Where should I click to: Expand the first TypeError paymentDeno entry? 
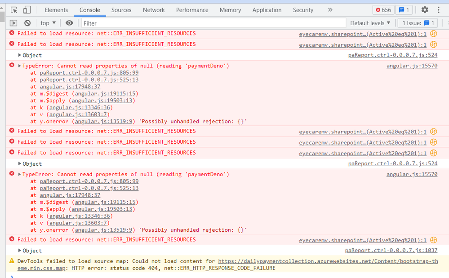tap(19, 66)
